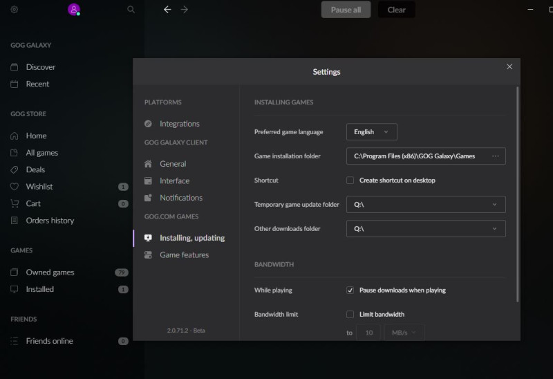Click the Deals tag icon

[14, 169]
